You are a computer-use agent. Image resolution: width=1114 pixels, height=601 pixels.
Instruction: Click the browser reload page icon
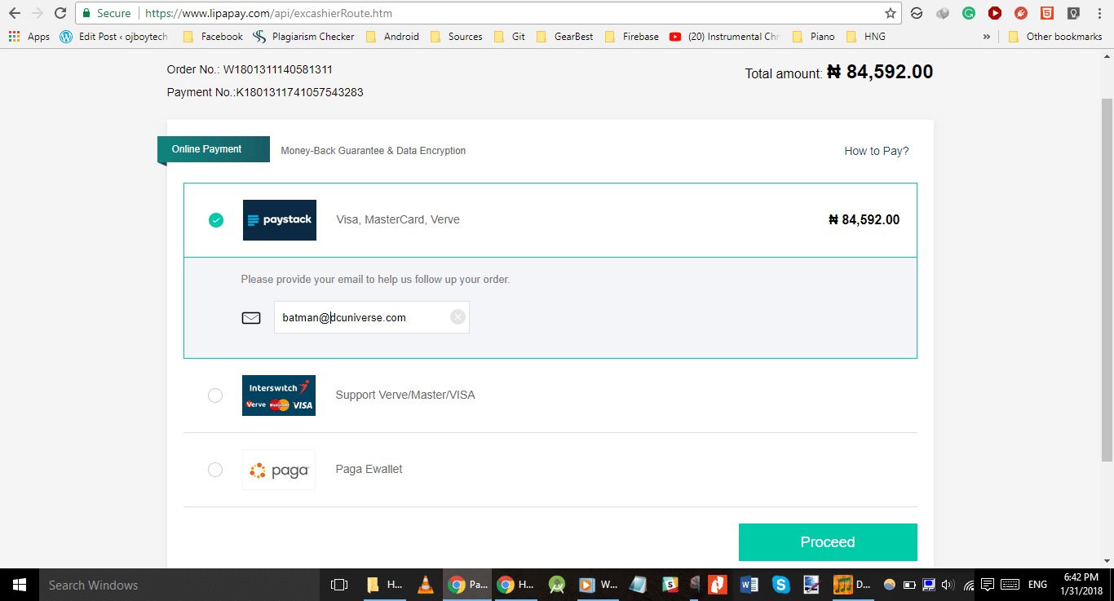(60, 13)
